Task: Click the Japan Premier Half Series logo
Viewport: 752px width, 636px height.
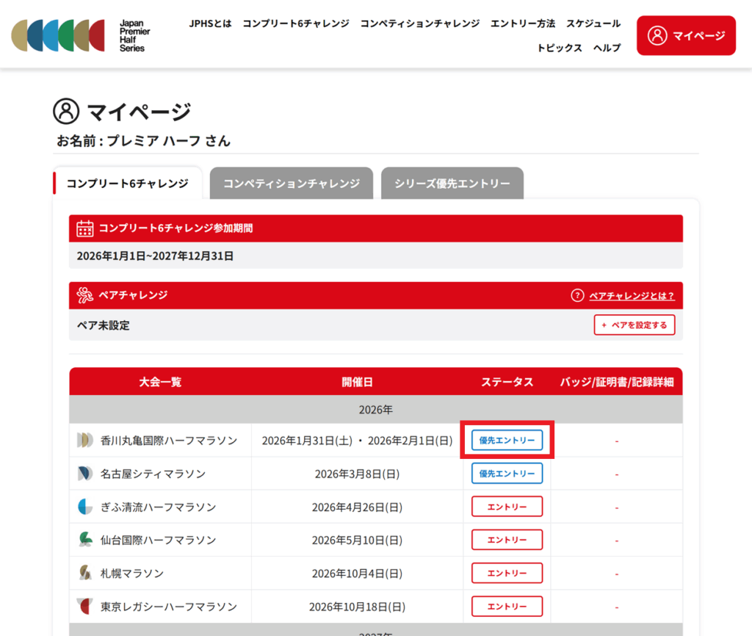Action: (x=81, y=35)
